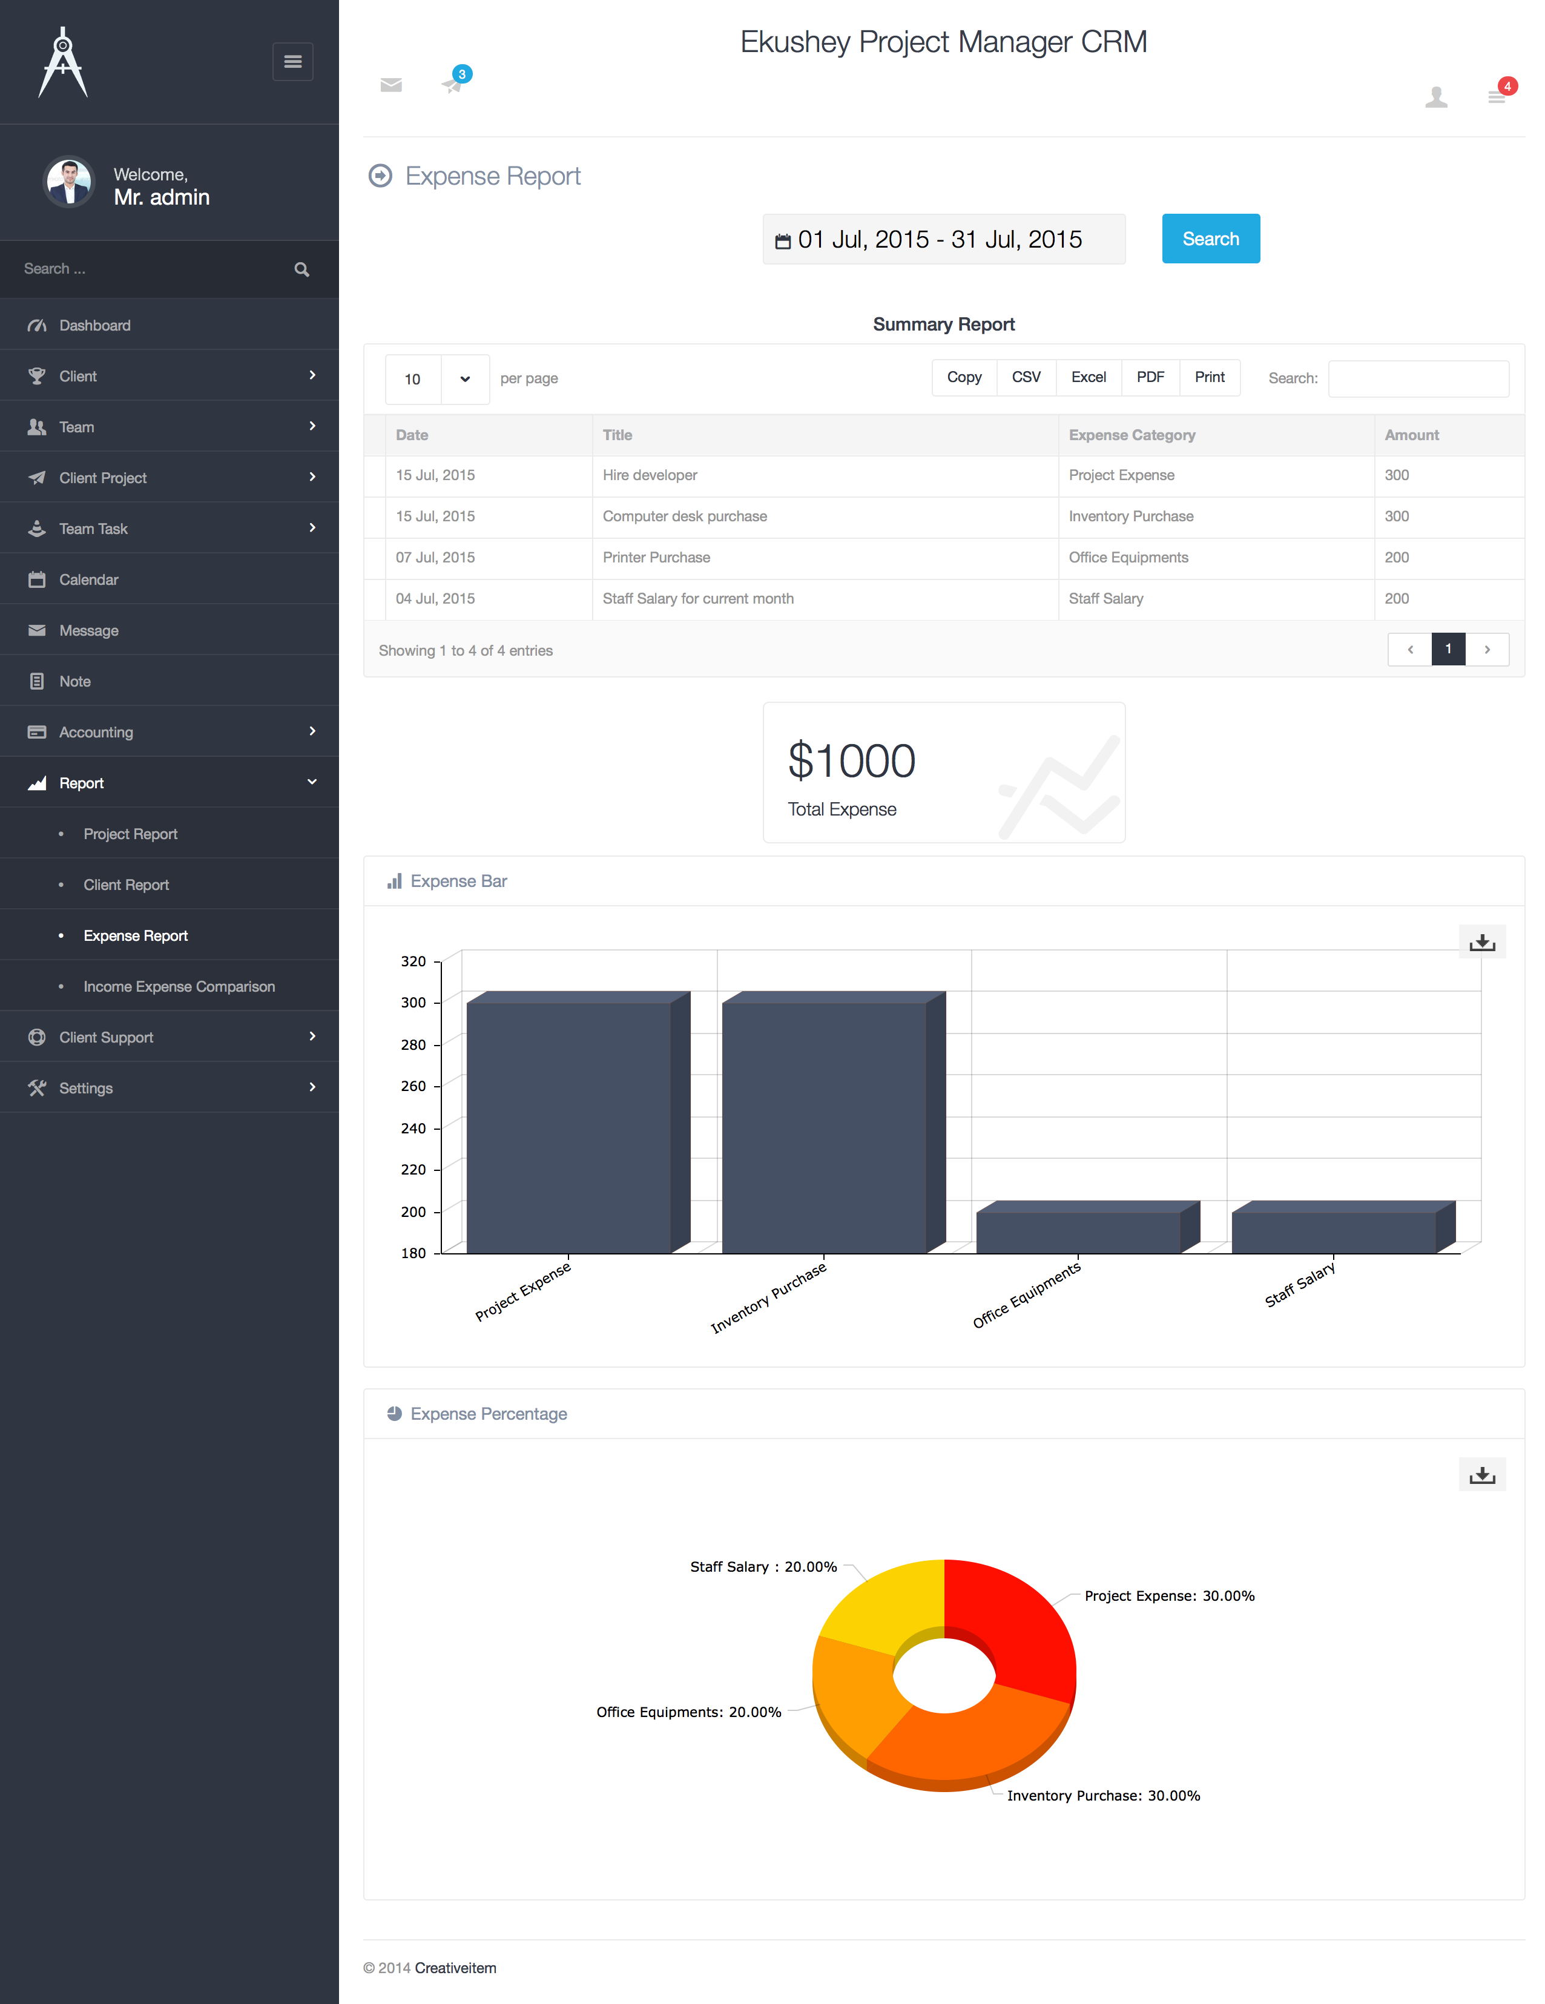The height and width of the screenshot is (2004, 1545).
Task: Click the date range field
Action: pyautogui.click(x=943, y=239)
